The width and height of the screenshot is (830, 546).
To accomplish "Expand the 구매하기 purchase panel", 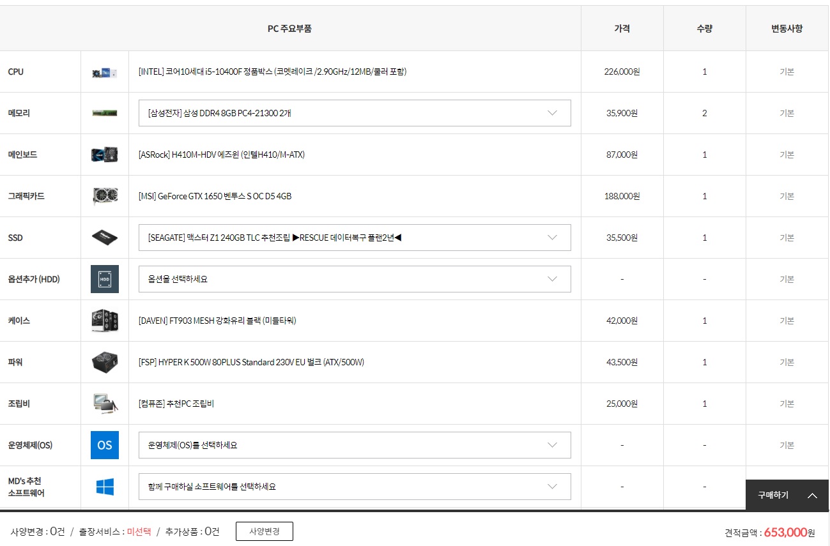I will pyautogui.click(x=787, y=495).
